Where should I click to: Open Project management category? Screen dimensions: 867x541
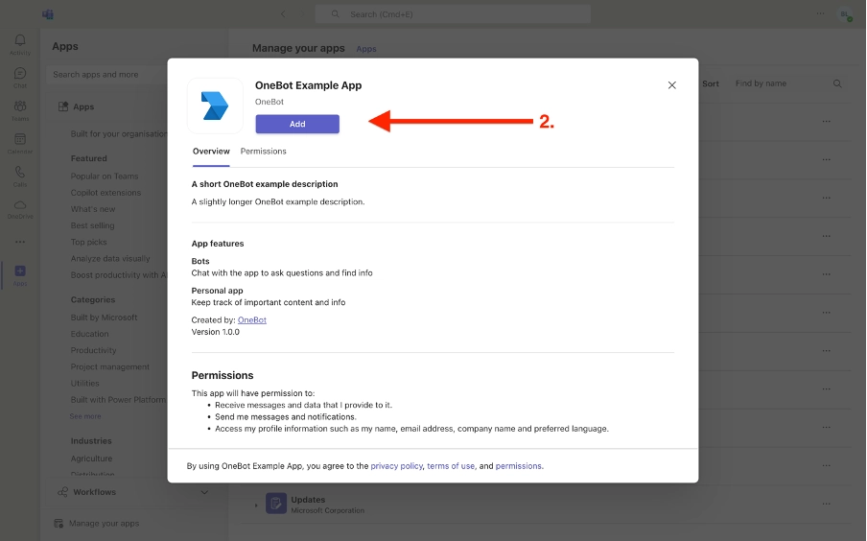click(x=110, y=366)
